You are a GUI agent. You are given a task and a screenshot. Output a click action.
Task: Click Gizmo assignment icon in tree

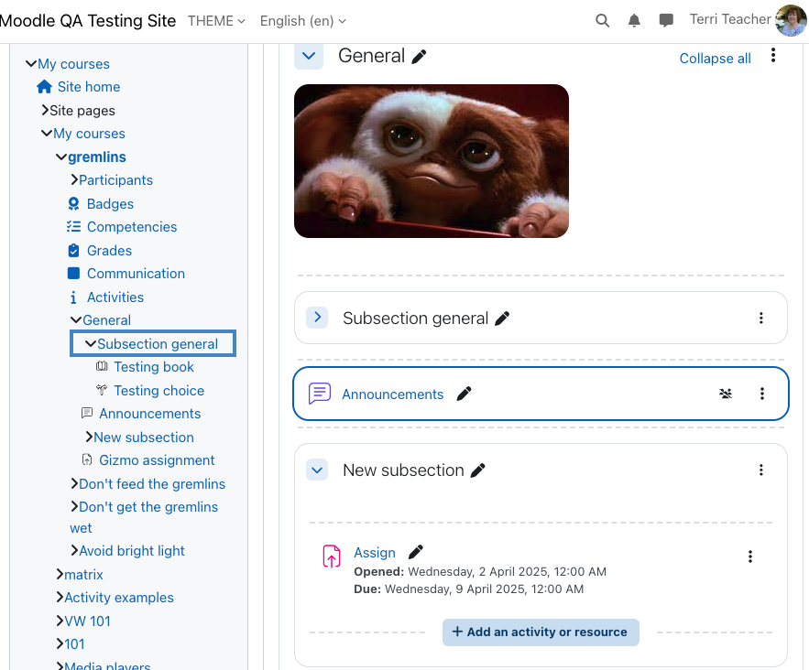[87, 459]
